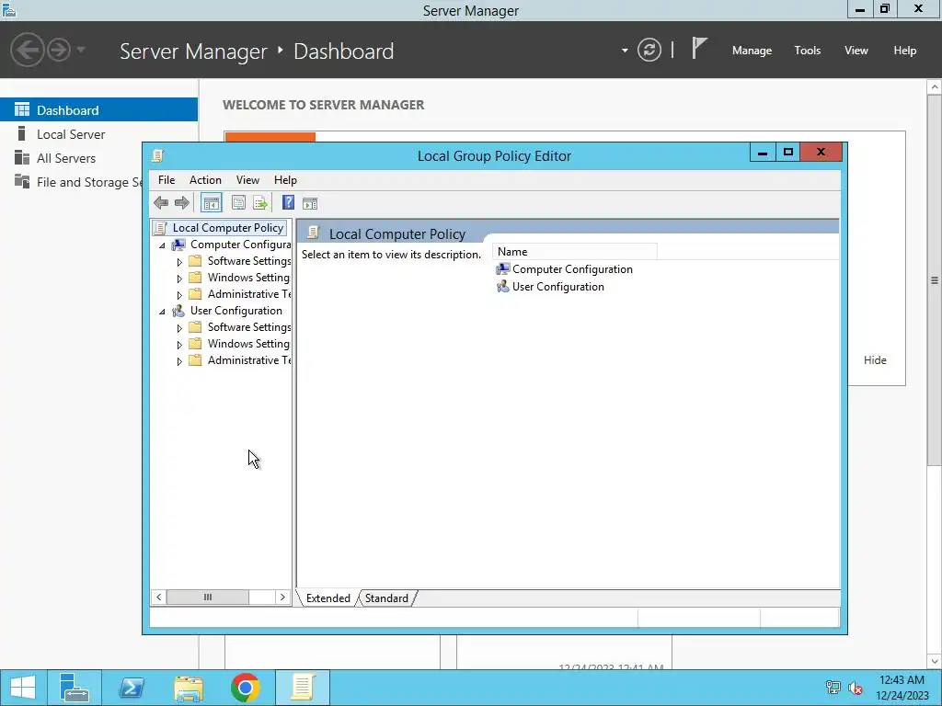Viewport: 942px width, 706px height.
Task: Click Server Manager taskbar icon
Action: click(75, 688)
